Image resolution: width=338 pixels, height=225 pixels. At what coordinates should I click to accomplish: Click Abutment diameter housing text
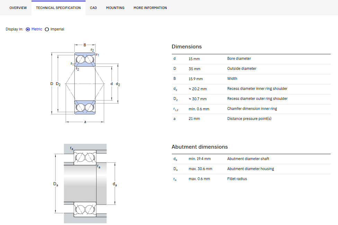250,169
